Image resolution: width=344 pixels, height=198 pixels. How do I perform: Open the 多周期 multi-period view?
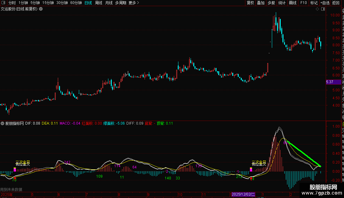(121, 3)
